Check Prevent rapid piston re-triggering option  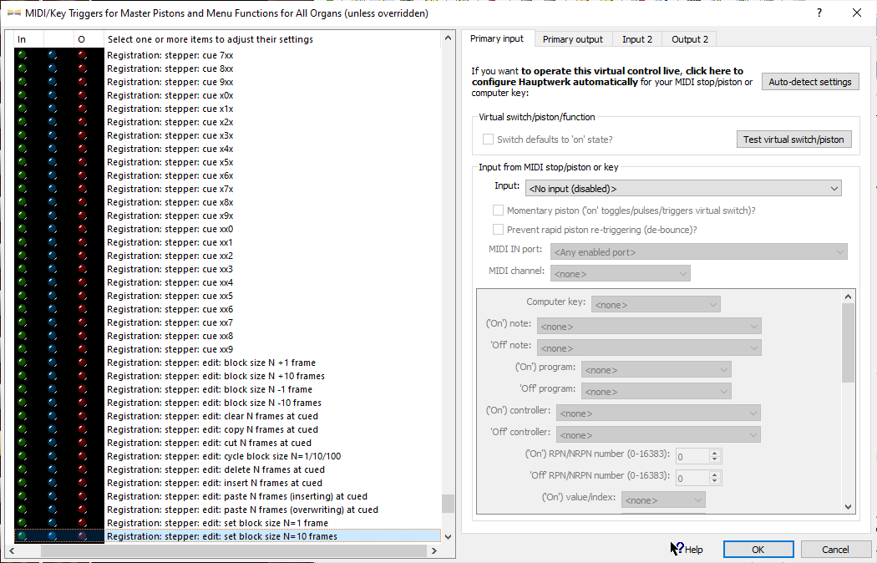click(x=498, y=230)
